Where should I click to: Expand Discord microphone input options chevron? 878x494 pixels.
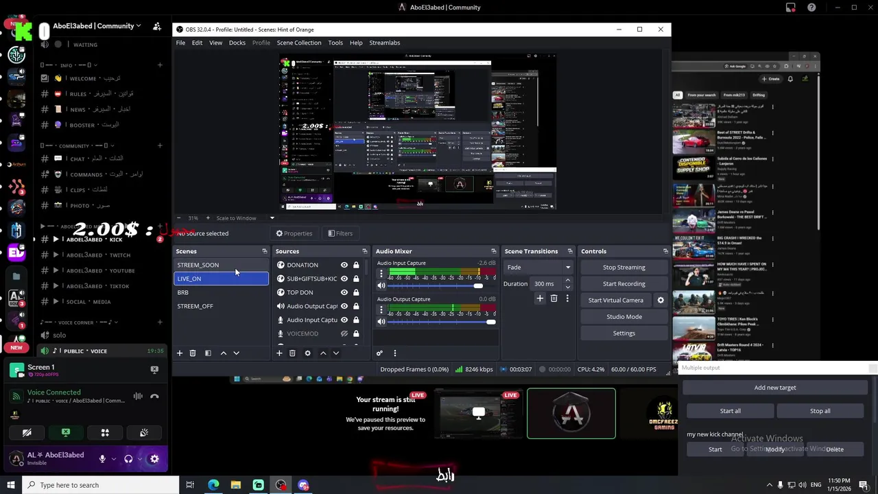click(x=113, y=459)
